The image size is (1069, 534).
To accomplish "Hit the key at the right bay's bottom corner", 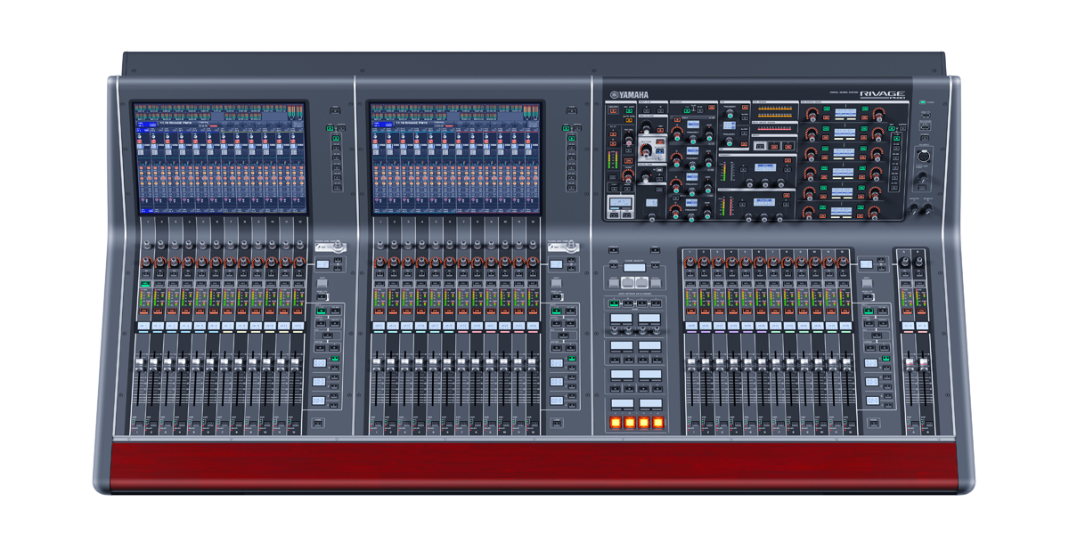I will (874, 423).
